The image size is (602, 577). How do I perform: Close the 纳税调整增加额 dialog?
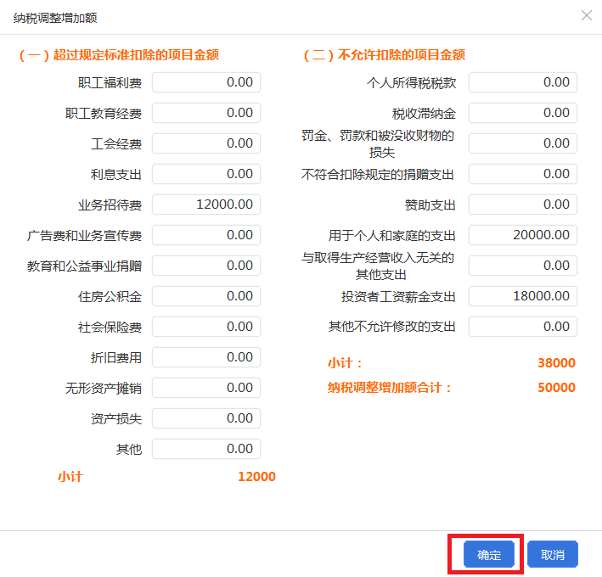point(586,16)
